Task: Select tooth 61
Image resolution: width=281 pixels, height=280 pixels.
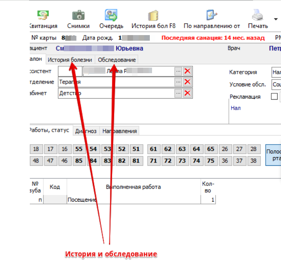Action: click(x=154, y=149)
